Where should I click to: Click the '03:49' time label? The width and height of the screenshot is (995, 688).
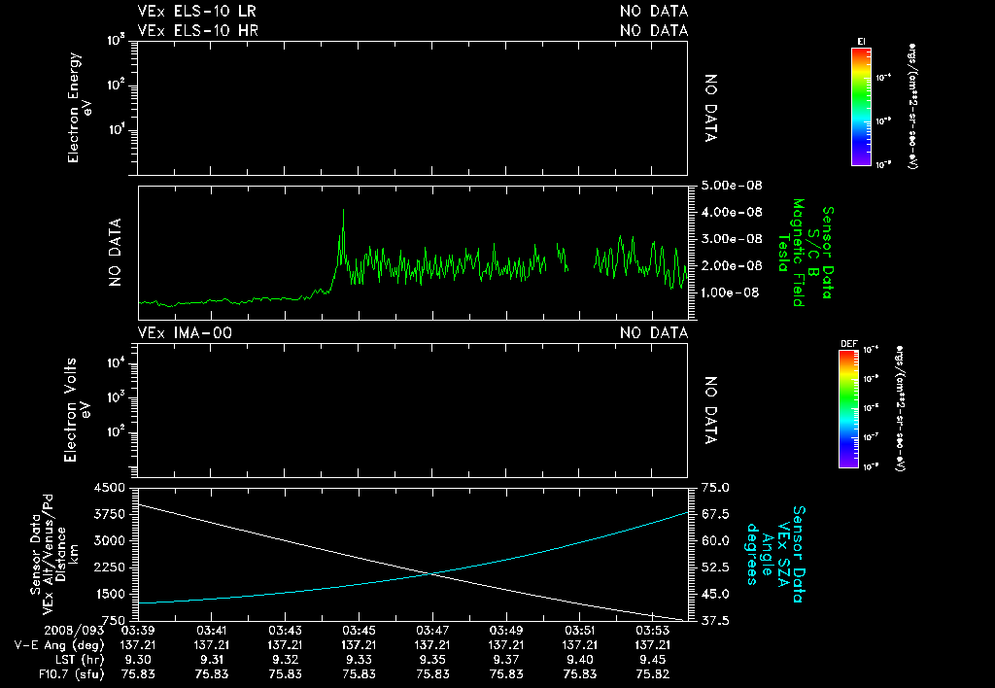(x=505, y=631)
